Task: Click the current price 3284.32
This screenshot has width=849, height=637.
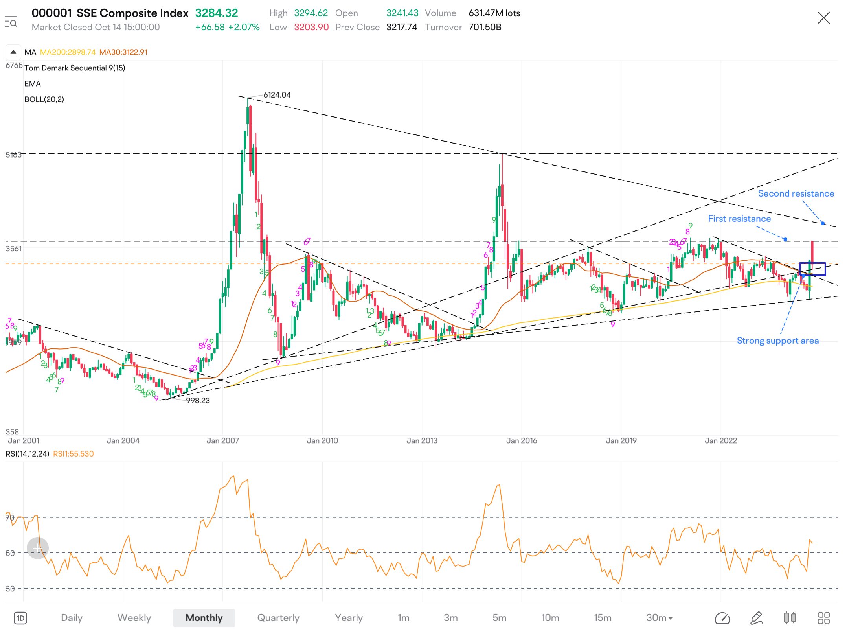Action: pyautogui.click(x=217, y=13)
